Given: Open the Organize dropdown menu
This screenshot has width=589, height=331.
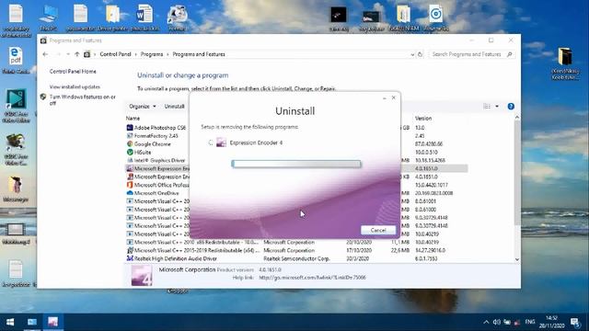Looking at the screenshot, I should pyautogui.click(x=143, y=107).
